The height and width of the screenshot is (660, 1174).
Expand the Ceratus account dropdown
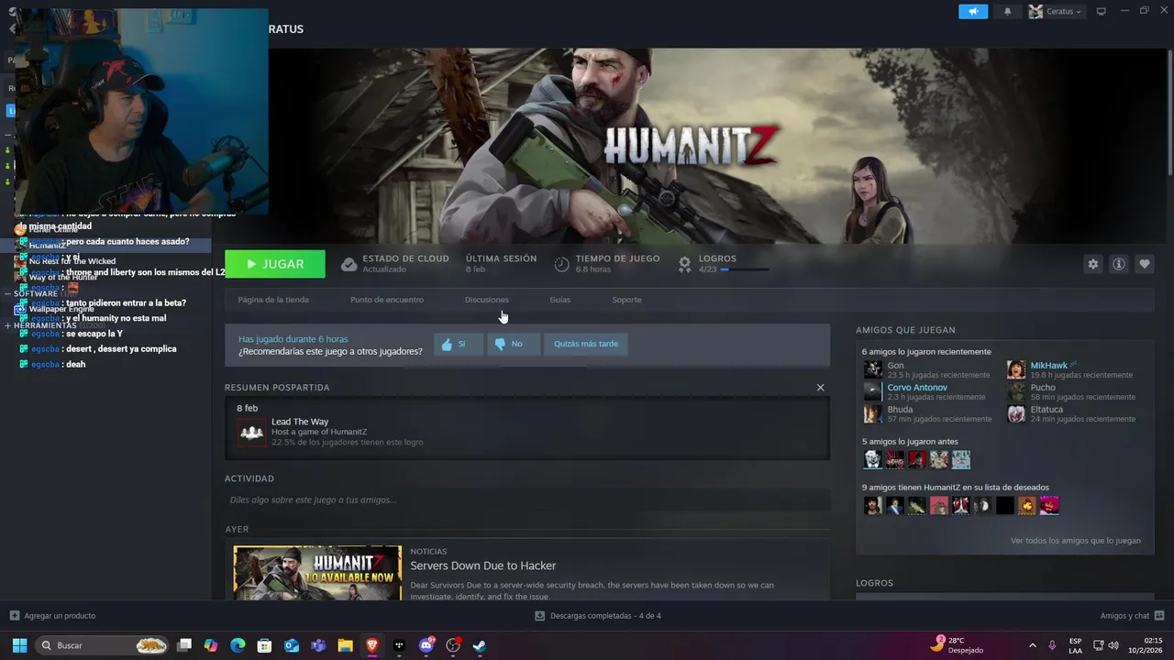pos(1055,11)
